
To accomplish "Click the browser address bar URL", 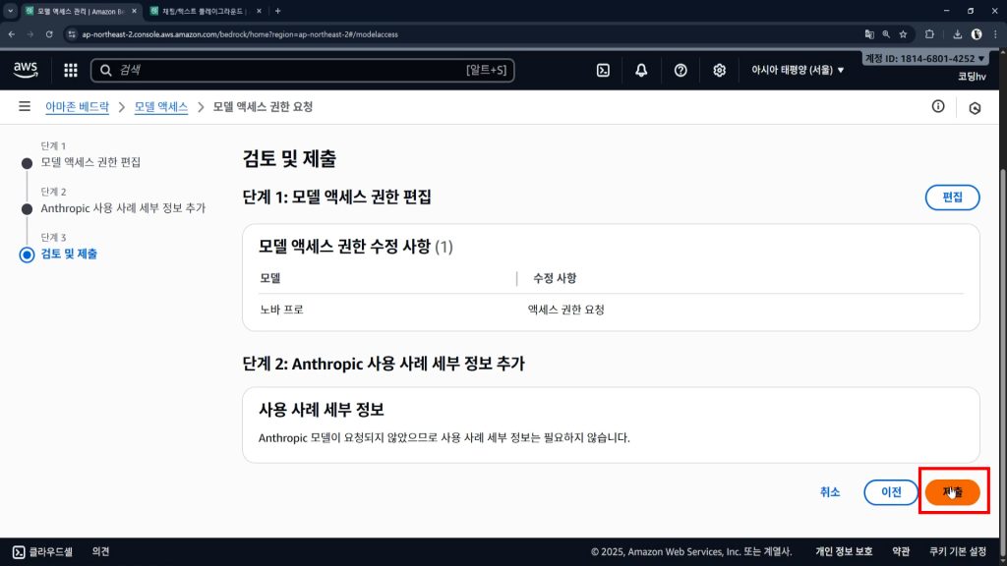I will [240, 34].
